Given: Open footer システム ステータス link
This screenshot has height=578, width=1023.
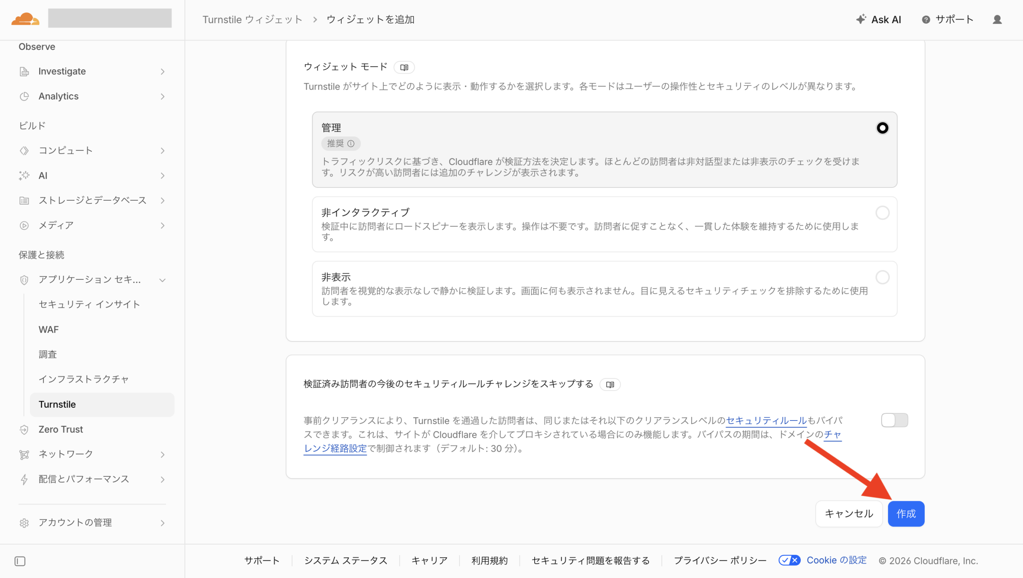Looking at the screenshot, I should coord(346,560).
